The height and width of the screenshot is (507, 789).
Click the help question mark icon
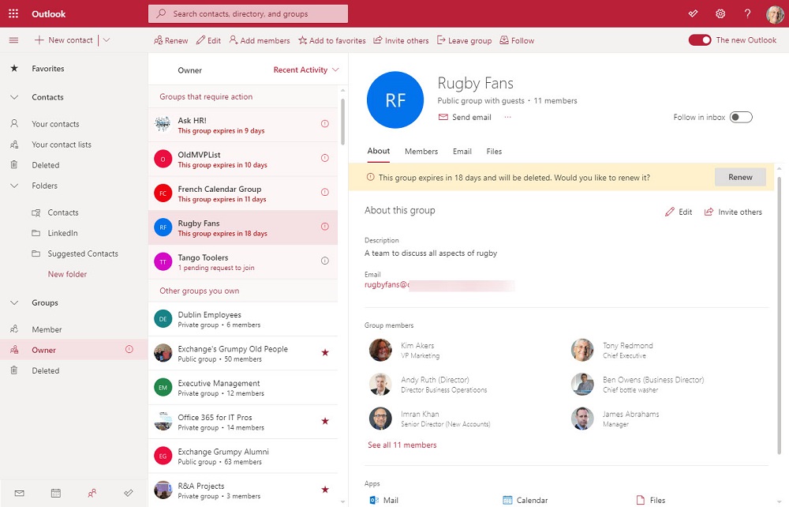747,13
